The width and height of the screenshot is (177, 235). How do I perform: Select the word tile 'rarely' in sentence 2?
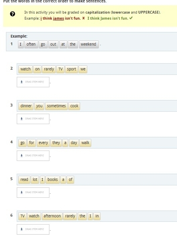[49, 69]
